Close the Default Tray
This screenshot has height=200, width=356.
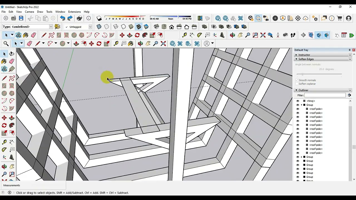(x=353, y=50)
